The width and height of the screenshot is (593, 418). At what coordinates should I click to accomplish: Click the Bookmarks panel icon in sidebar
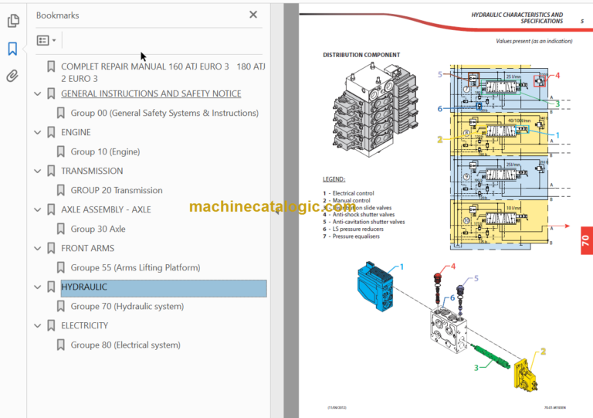[x=12, y=49]
